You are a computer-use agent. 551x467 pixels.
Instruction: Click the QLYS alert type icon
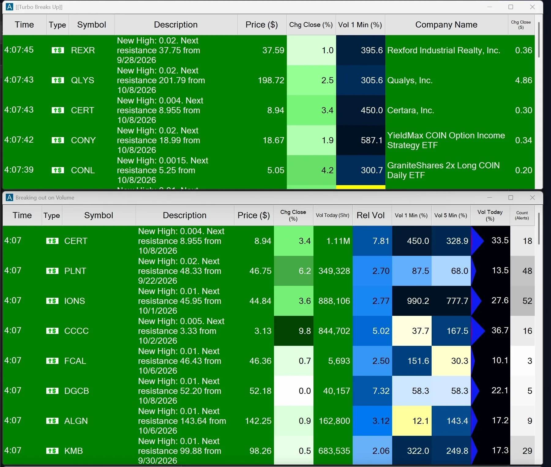[x=58, y=80]
